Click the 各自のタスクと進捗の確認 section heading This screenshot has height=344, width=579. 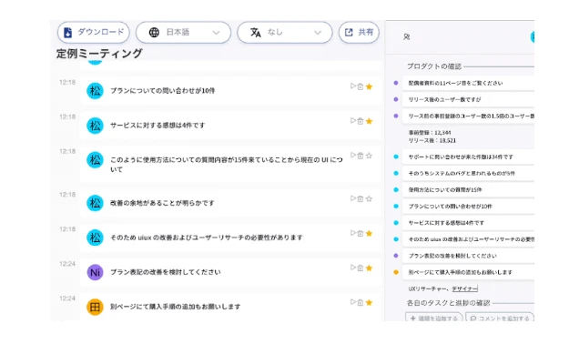[x=448, y=303]
